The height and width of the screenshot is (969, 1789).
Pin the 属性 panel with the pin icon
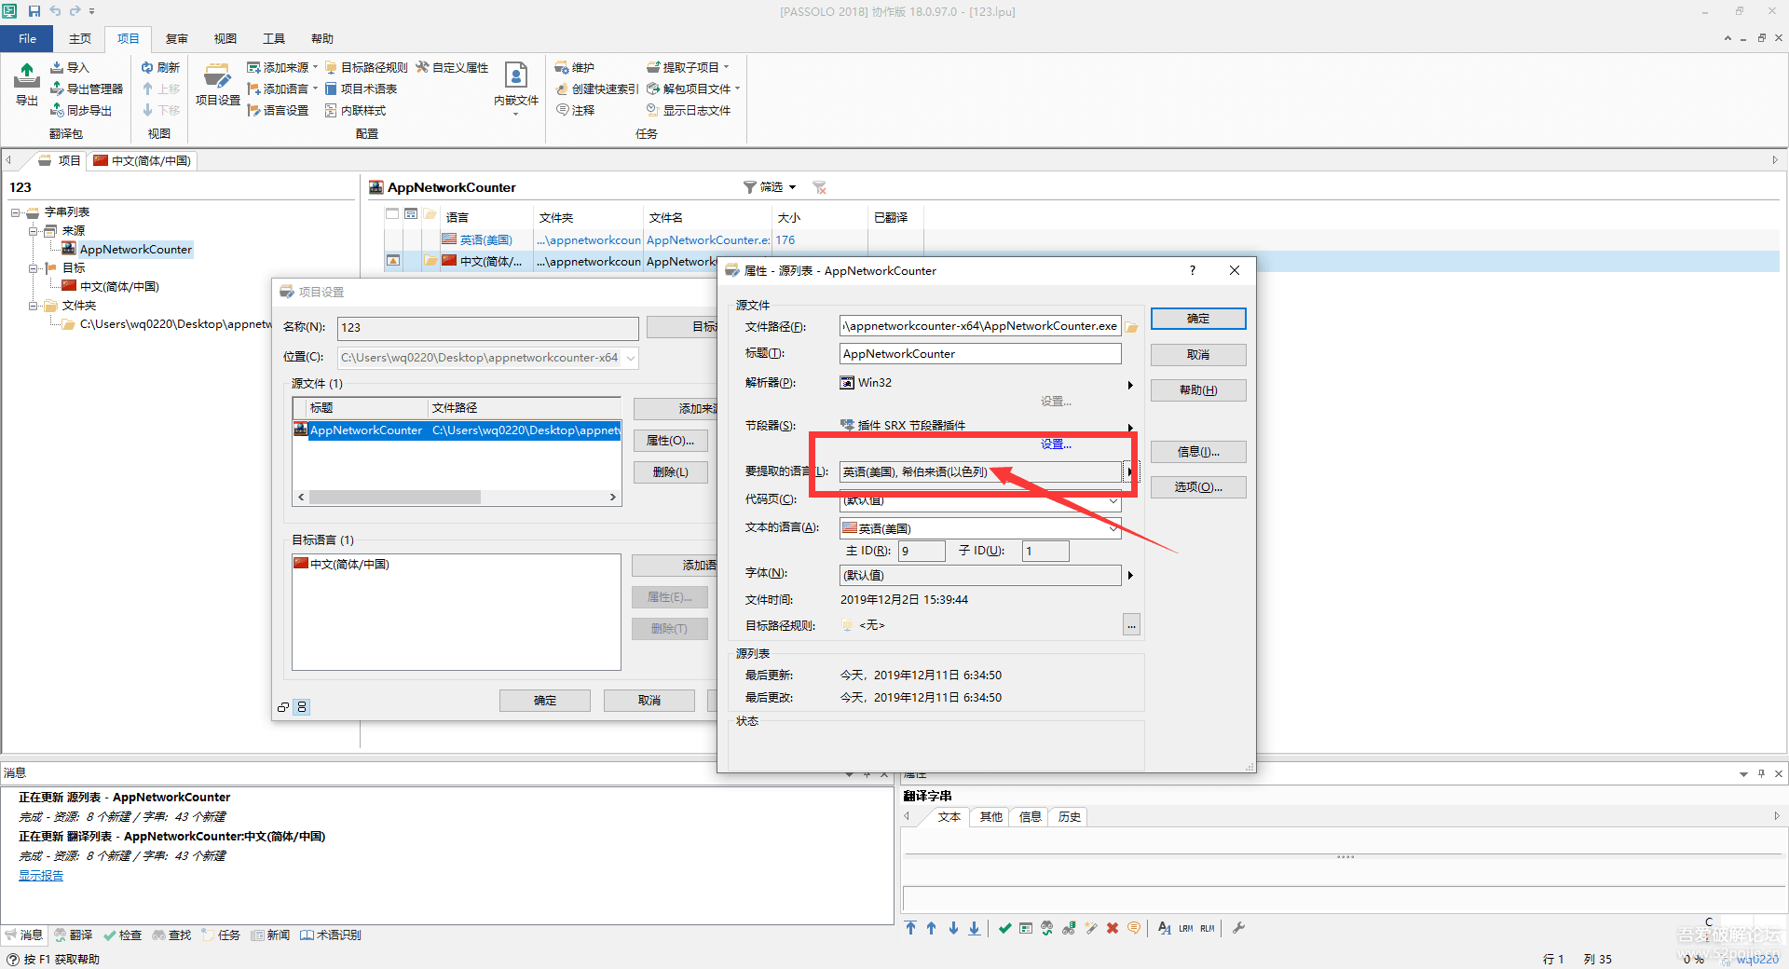1761,773
